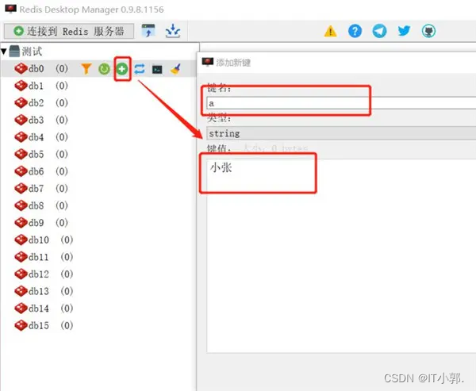The width and height of the screenshot is (476, 391).
Task: Select the db13 database row
Action: [98, 291]
